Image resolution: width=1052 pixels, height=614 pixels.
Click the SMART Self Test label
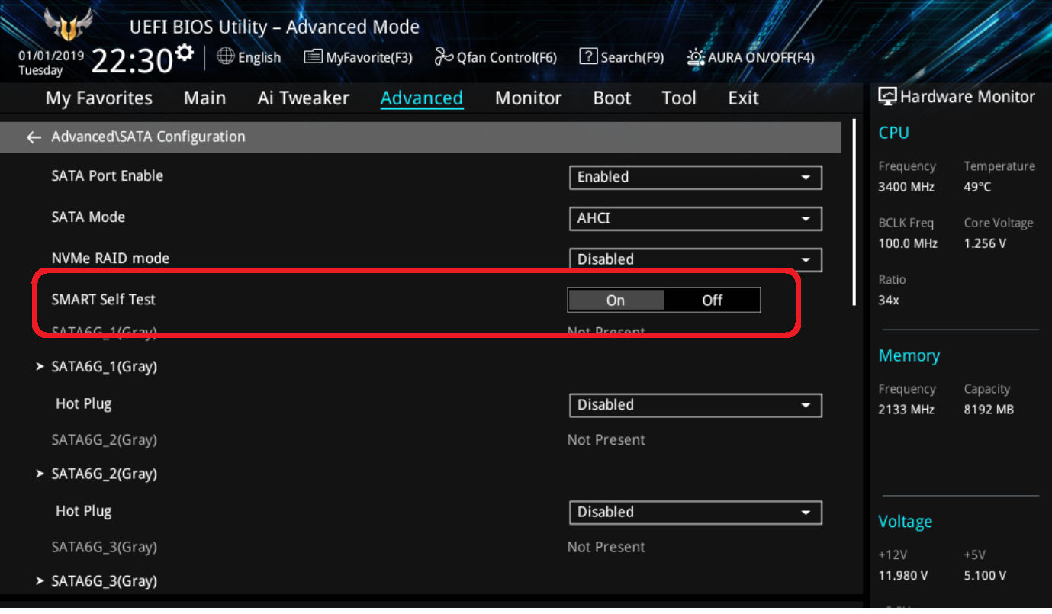point(103,300)
